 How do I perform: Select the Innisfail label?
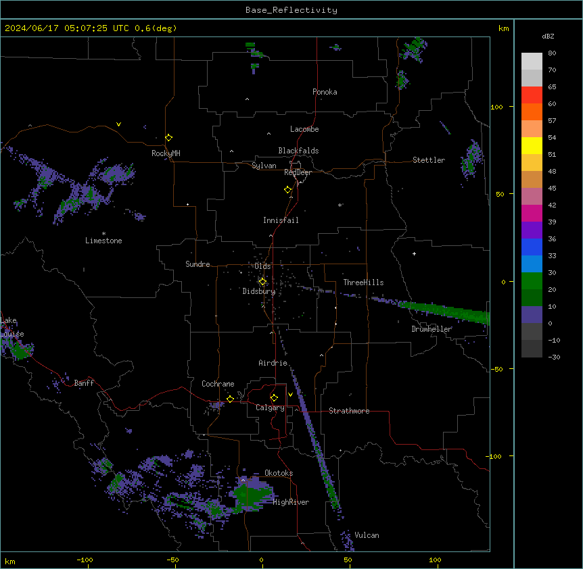tap(281, 220)
